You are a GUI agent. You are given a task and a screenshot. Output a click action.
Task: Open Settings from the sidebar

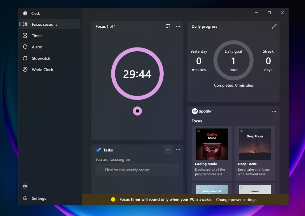[39, 198]
